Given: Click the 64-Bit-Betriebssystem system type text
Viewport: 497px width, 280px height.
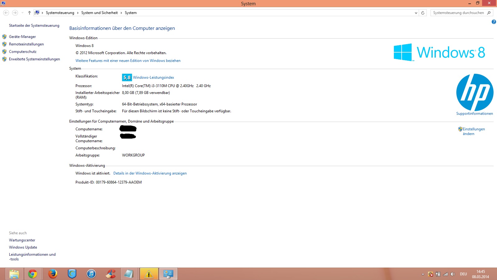Looking at the screenshot, I should [x=159, y=104].
